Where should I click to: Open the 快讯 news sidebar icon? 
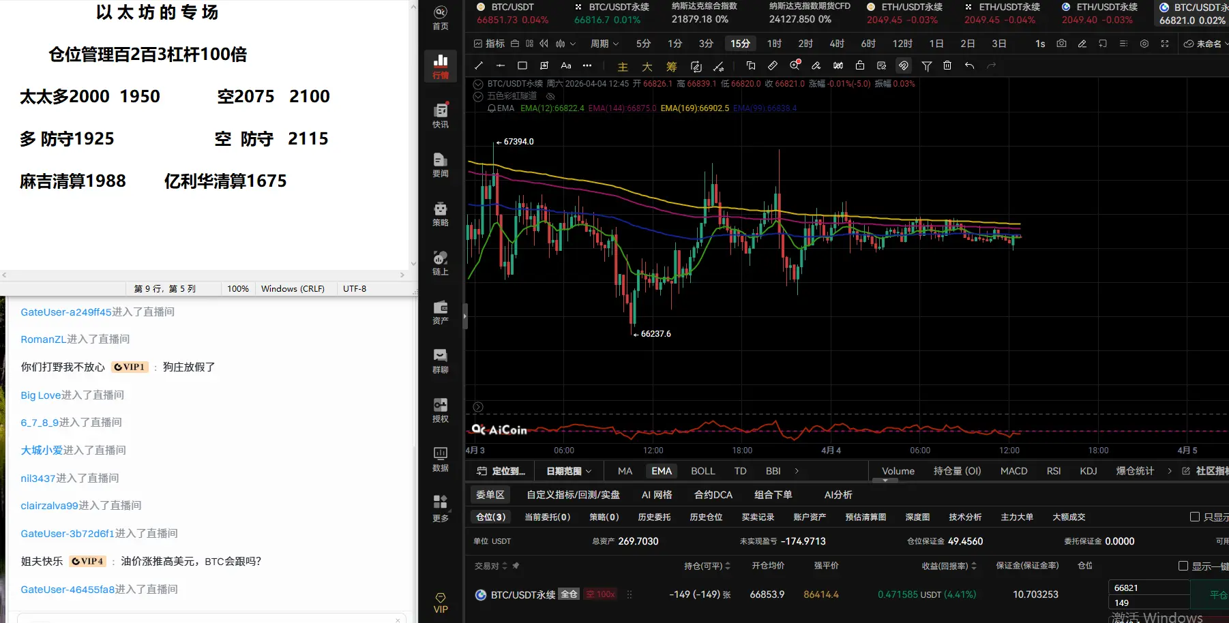pos(441,115)
